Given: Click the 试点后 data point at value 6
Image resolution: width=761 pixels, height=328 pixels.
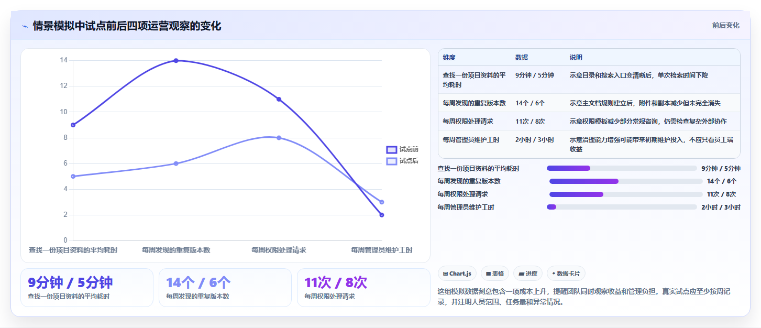Looking at the screenshot, I should (x=176, y=163).
